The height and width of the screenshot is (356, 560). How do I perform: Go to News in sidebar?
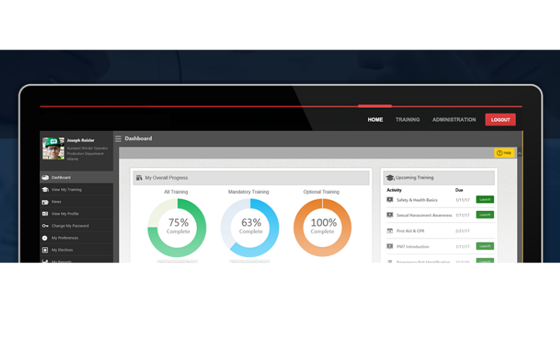[77, 201]
